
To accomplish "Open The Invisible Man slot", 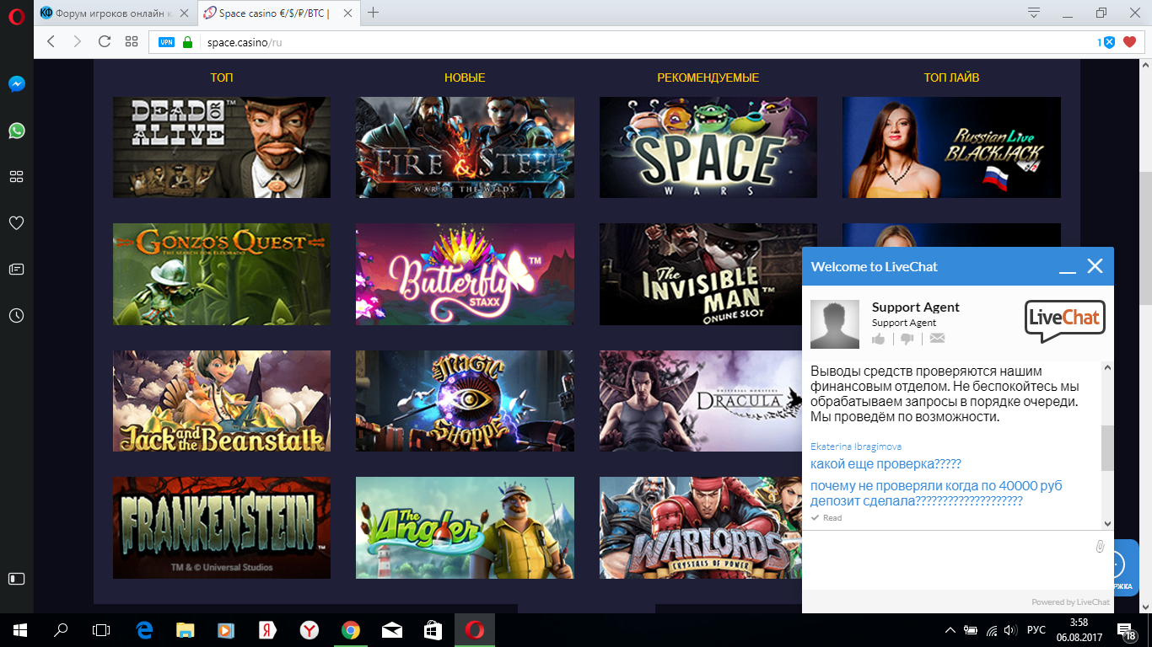I will tap(700, 274).
